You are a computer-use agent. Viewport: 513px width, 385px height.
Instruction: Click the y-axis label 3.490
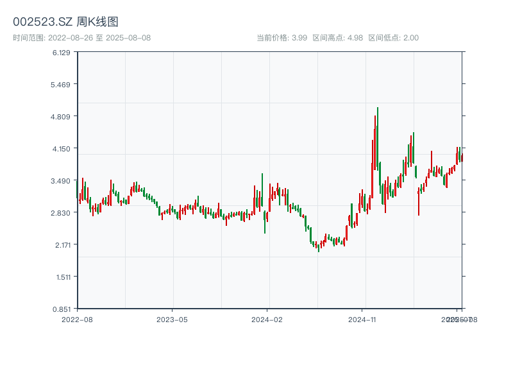60,181
